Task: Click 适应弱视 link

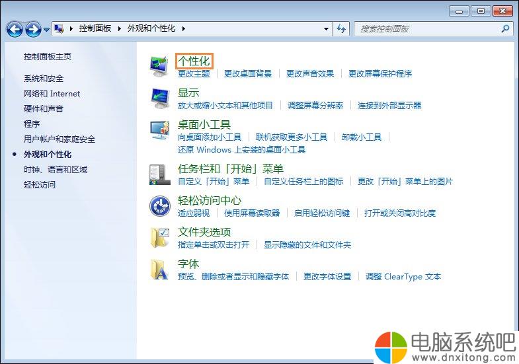Action: coord(194,213)
